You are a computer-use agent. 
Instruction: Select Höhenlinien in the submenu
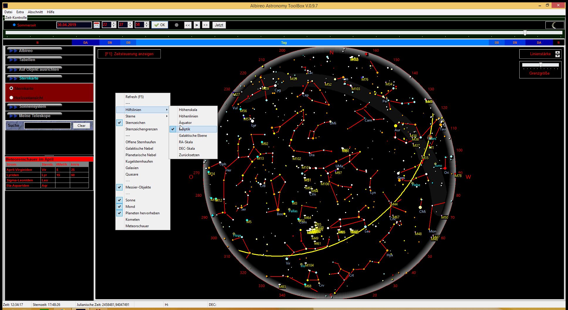point(193,116)
